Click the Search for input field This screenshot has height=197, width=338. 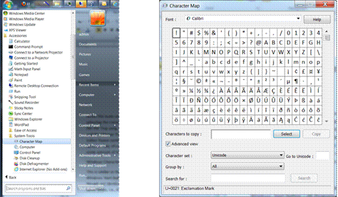[x=247, y=178]
